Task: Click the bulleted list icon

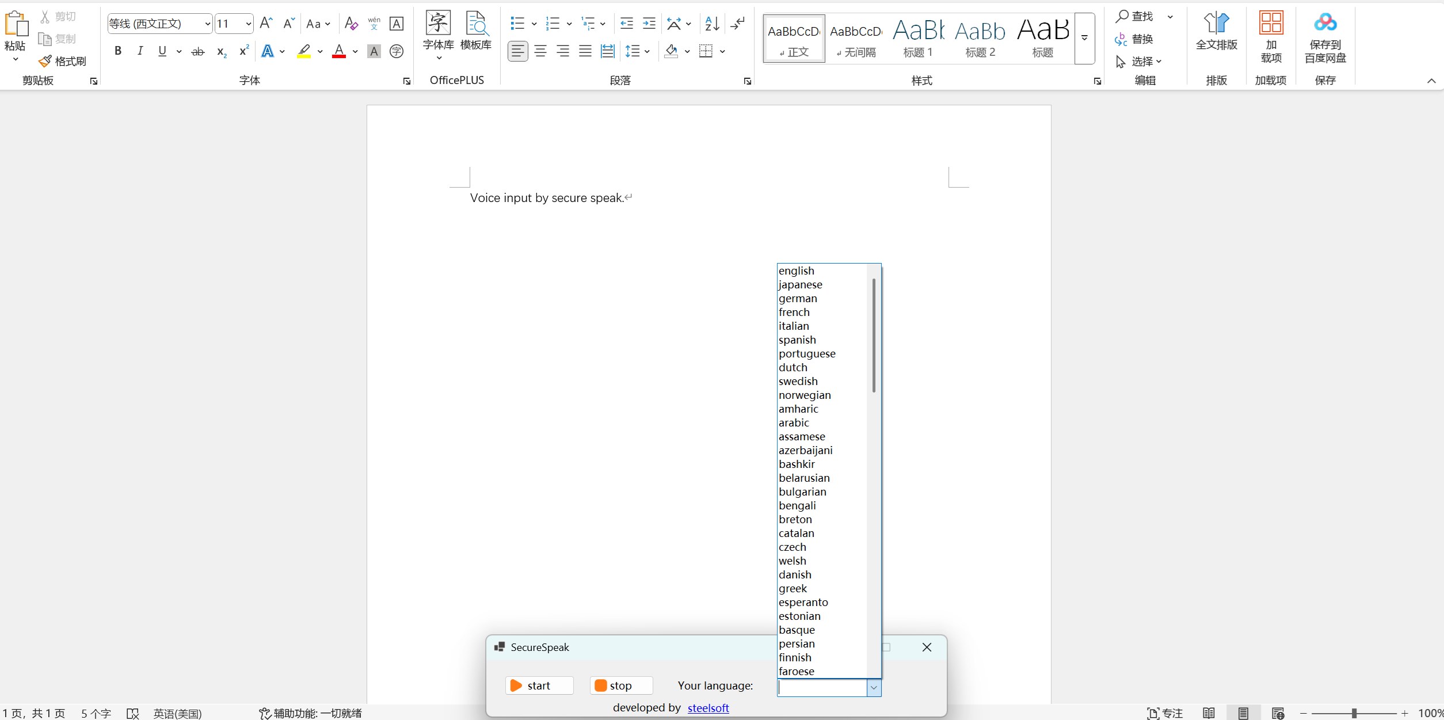Action: click(517, 24)
